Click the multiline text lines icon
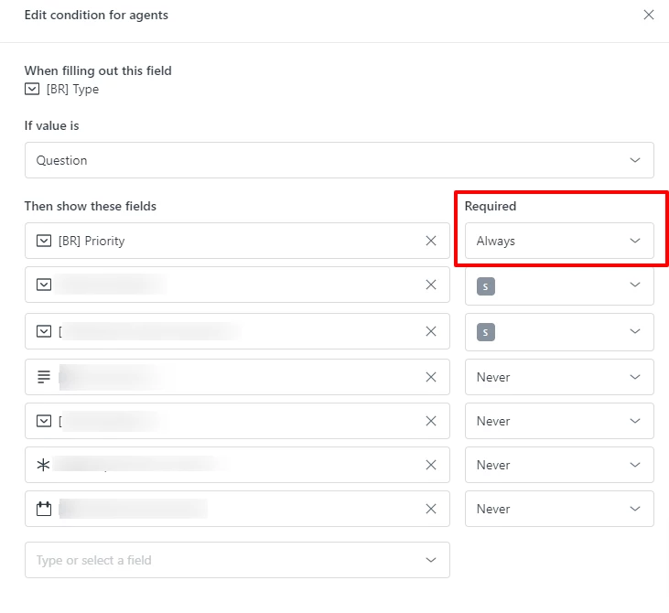669x613 pixels. click(x=44, y=377)
